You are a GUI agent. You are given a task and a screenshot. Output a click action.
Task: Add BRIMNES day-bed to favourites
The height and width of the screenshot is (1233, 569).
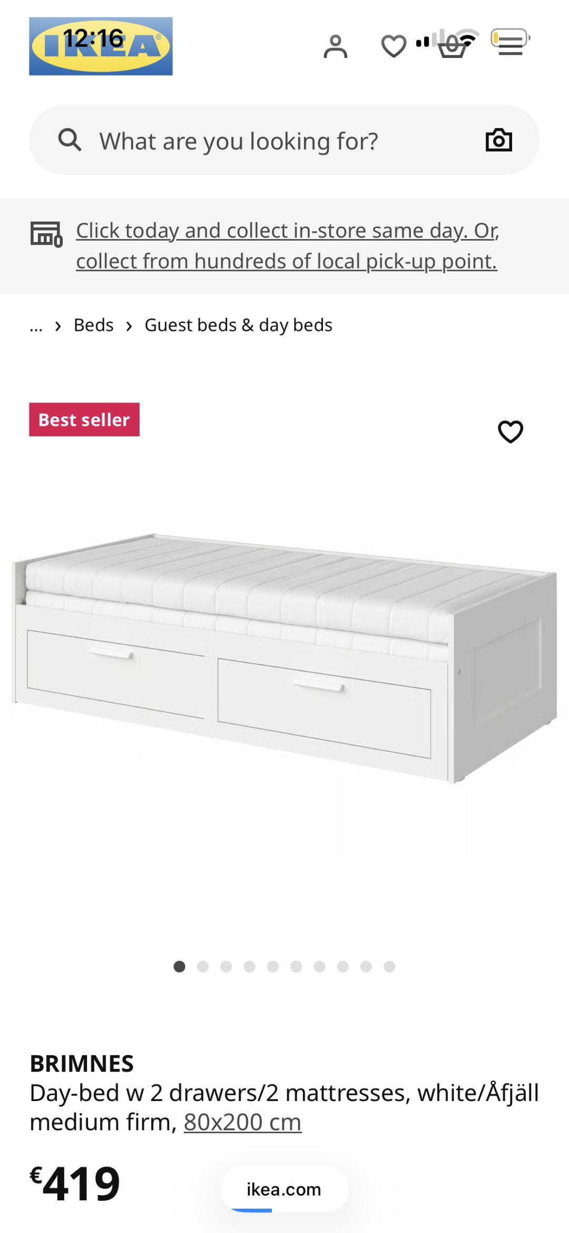click(x=511, y=432)
